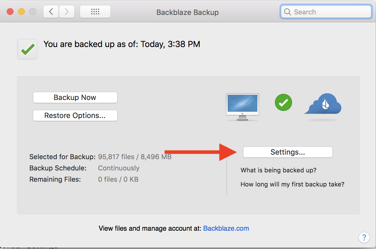Screen dimensions: 376x249
Task: Close the window with the red button
Action: coord(10,12)
